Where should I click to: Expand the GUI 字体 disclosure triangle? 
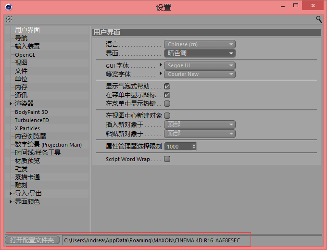(161, 65)
